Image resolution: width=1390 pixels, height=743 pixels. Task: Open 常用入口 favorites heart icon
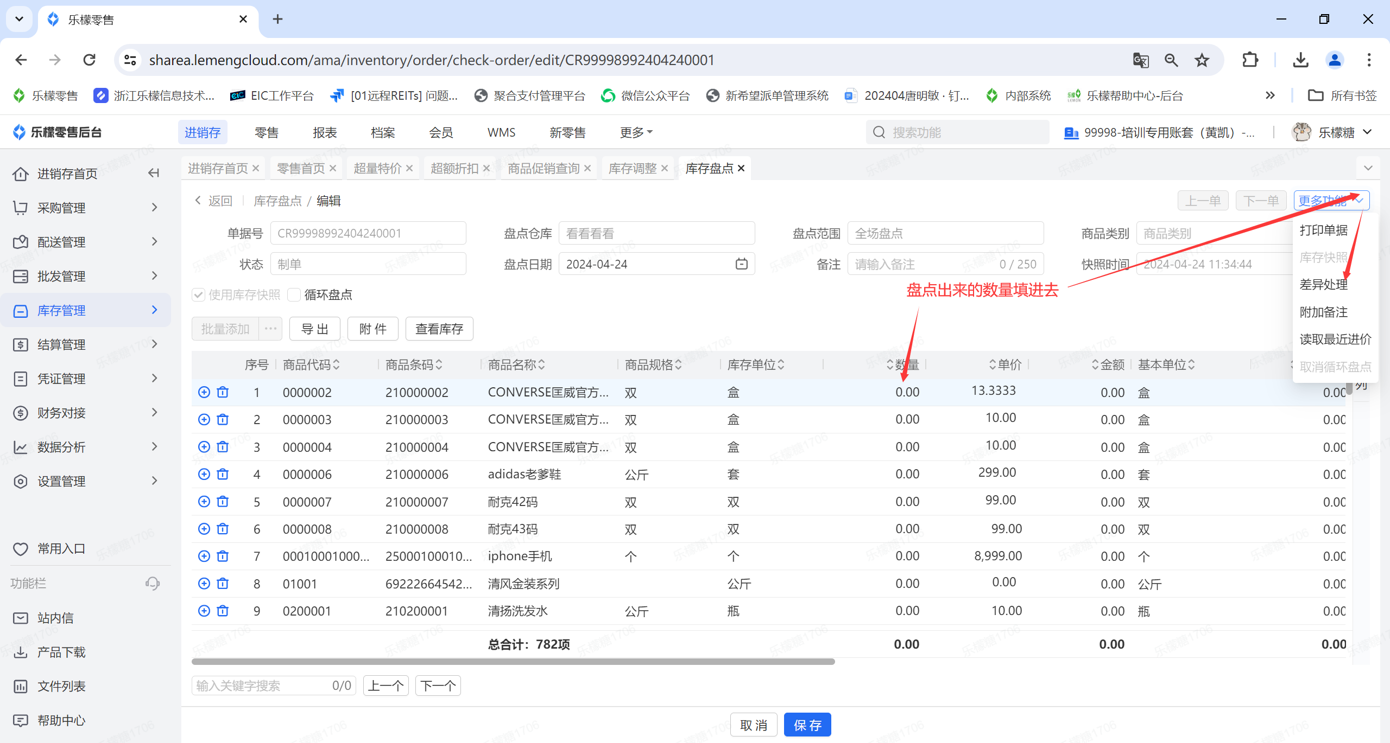tap(21, 549)
